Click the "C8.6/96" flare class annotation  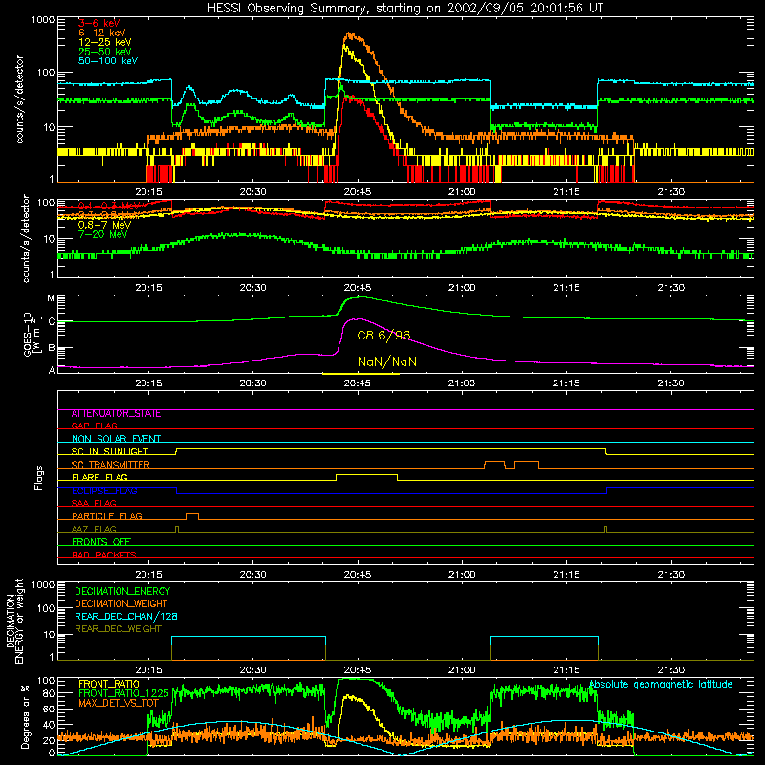pos(383,336)
